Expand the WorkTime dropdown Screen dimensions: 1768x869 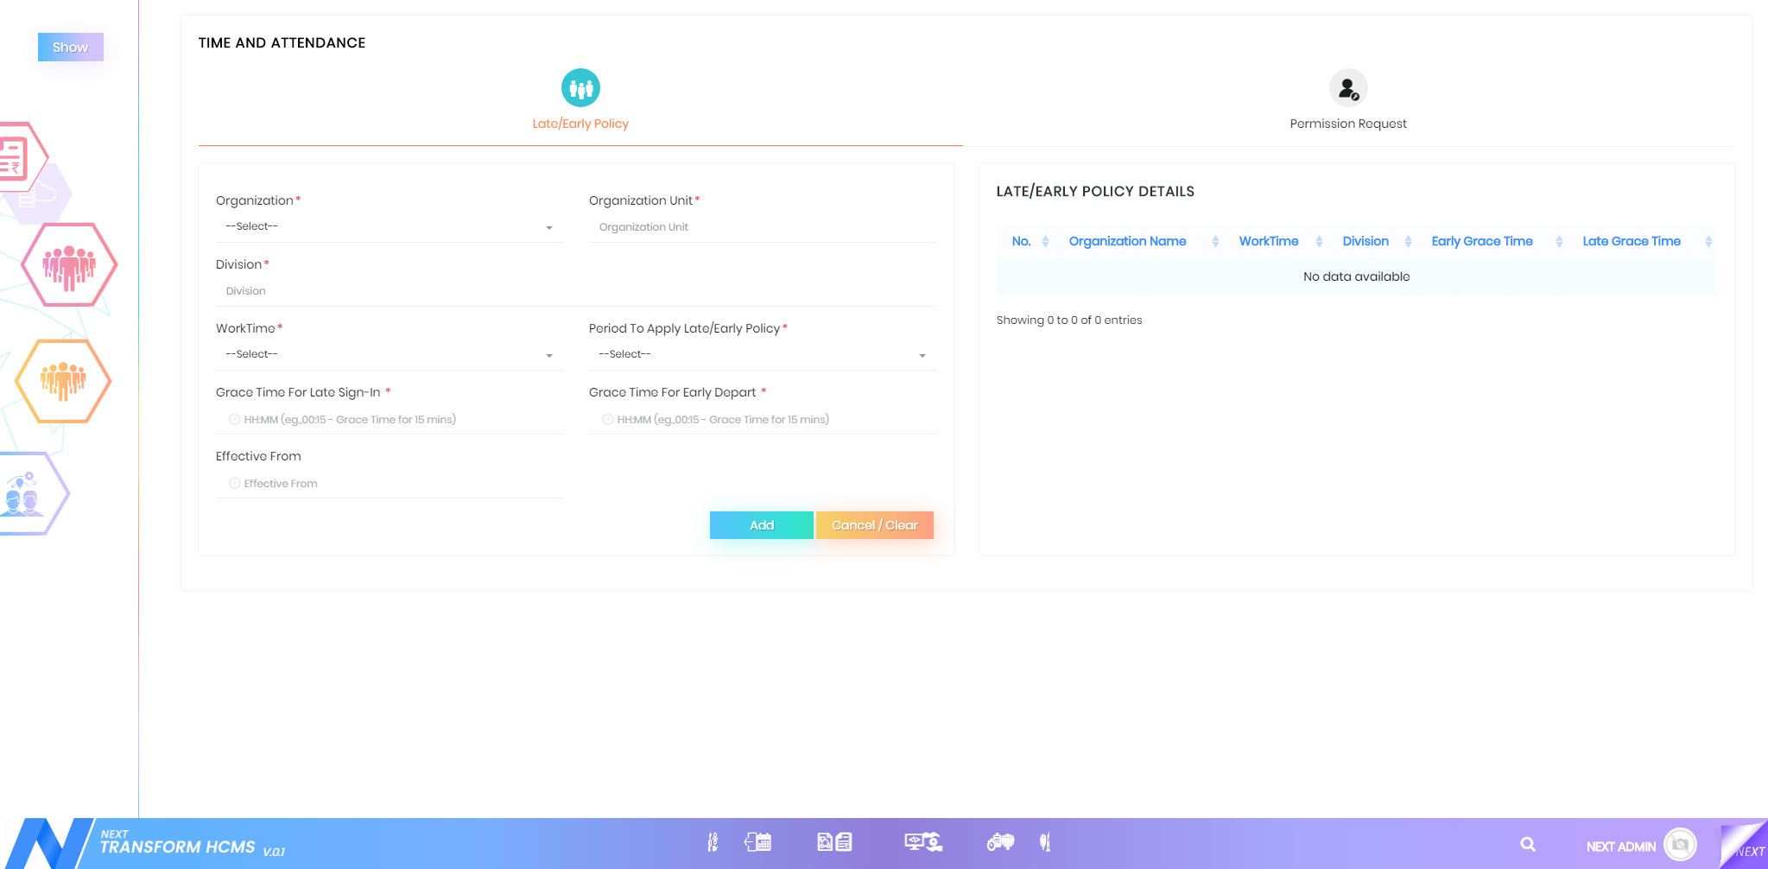click(x=389, y=355)
